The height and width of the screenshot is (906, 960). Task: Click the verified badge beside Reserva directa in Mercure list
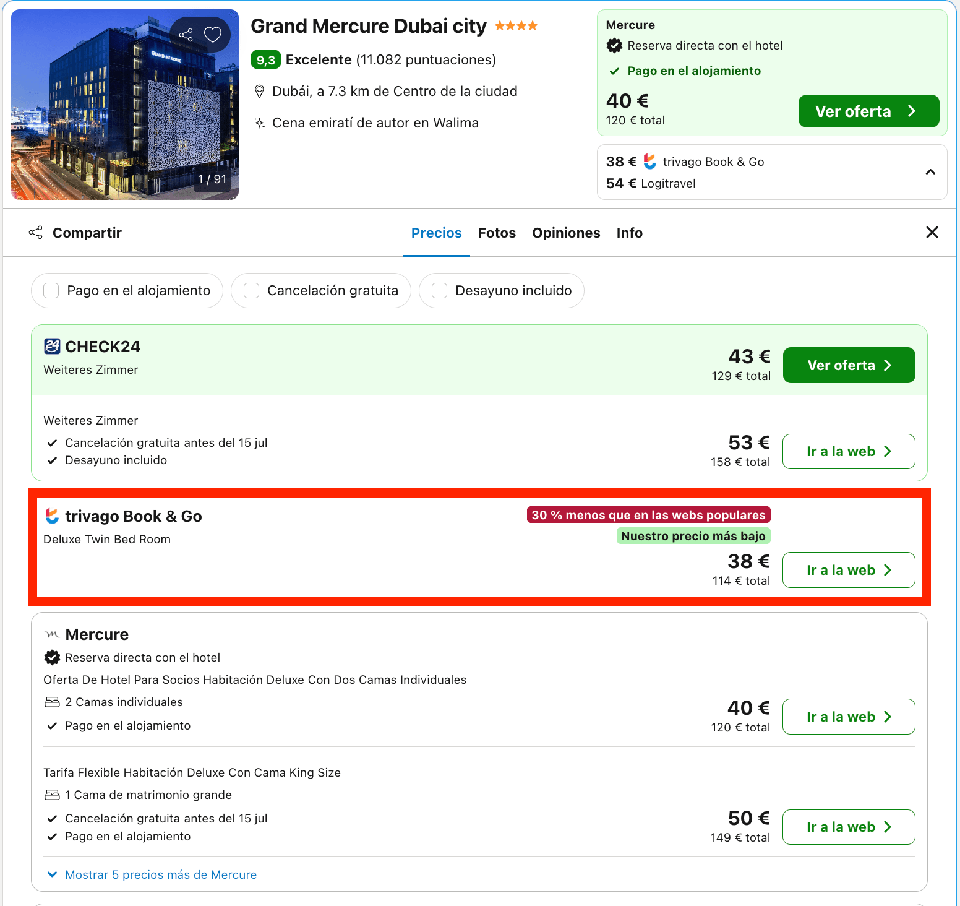pos(52,657)
